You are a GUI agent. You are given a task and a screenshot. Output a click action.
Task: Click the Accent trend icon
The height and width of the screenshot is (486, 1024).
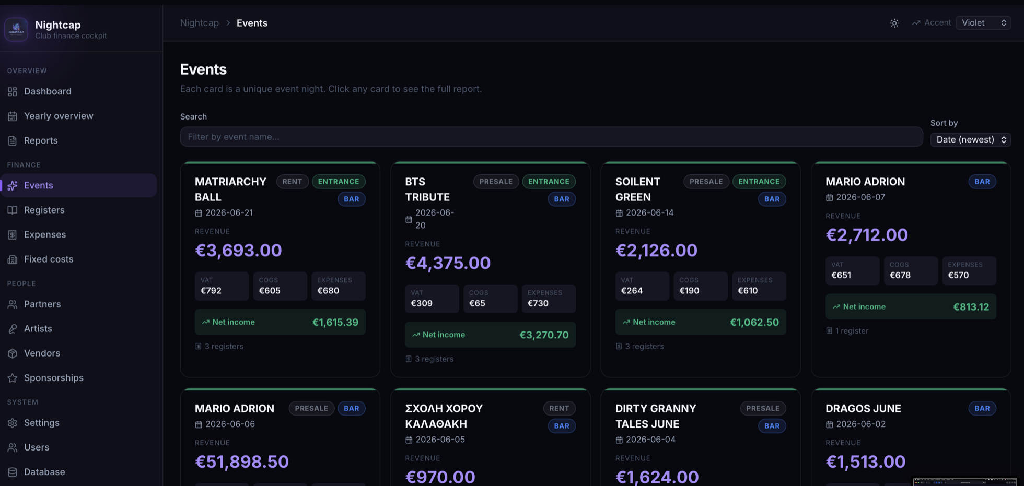916,23
